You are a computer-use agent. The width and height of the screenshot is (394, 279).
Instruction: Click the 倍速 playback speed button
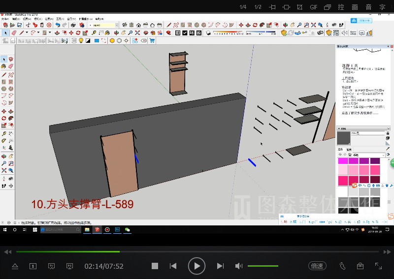pyautogui.click(x=317, y=266)
